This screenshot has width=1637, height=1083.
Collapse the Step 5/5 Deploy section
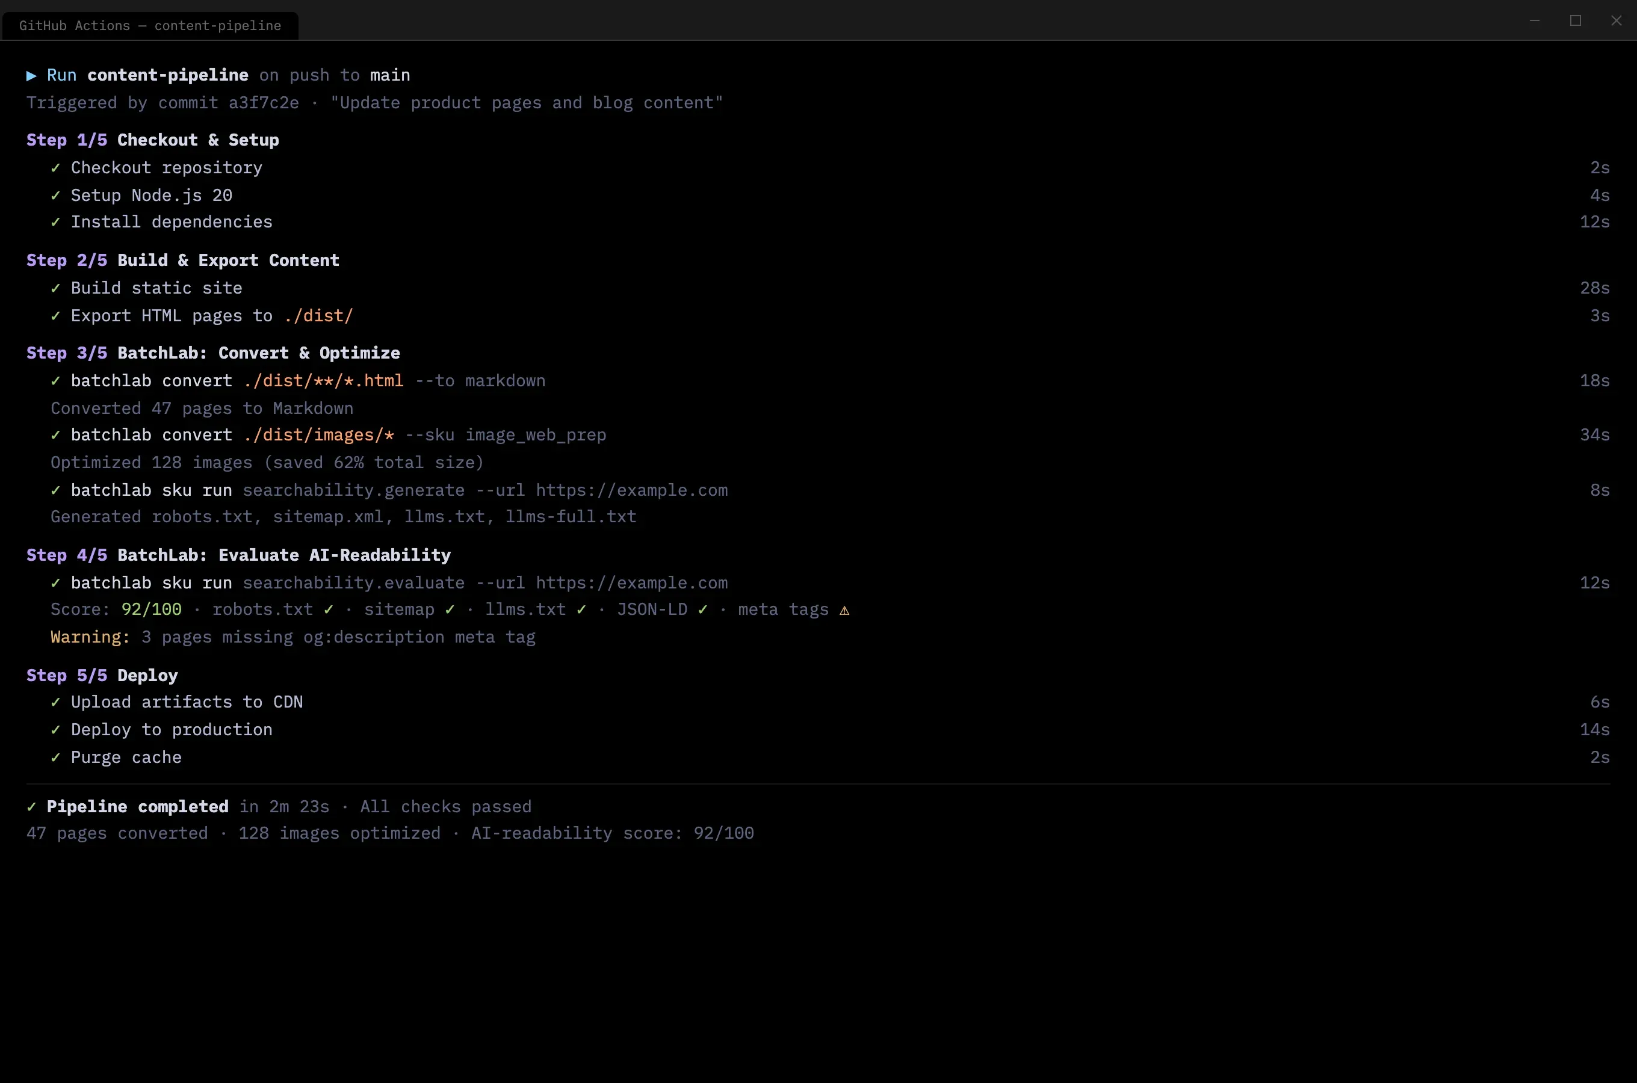(x=101, y=675)
